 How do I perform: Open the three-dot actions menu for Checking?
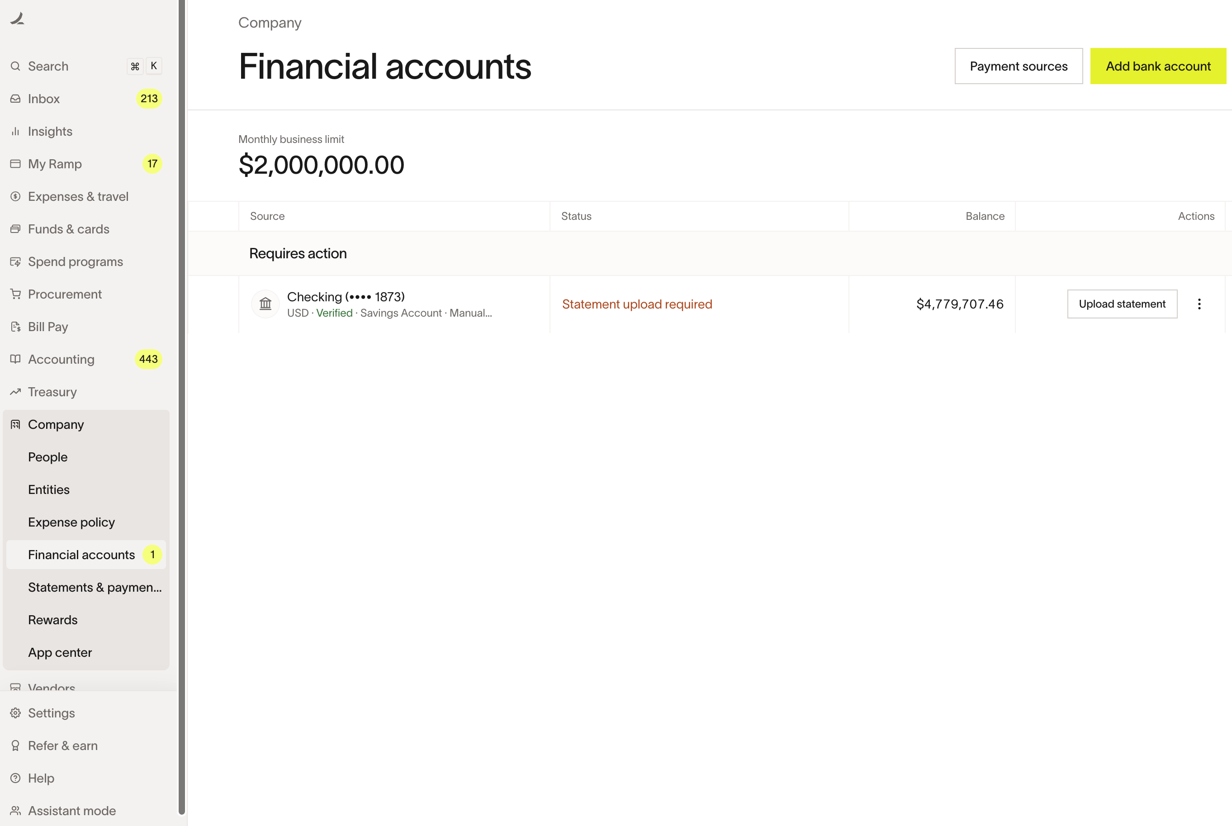click(x=1199, y=304)
